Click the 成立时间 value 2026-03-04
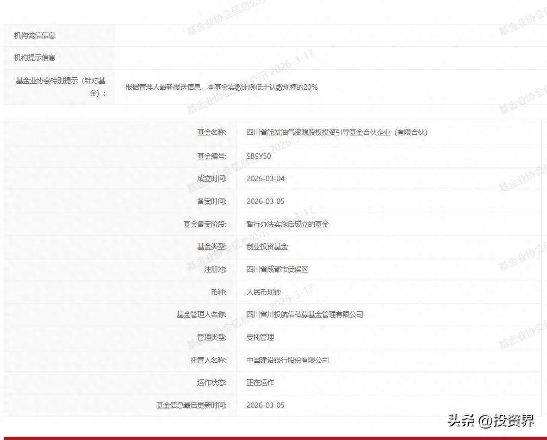The height and width of the screenshot is (440, 547). click(265, 178)
